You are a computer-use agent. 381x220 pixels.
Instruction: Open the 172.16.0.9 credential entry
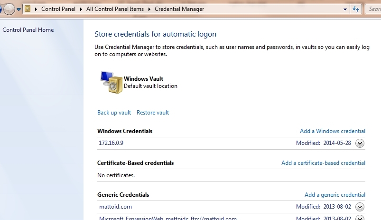tap(111, 143)
